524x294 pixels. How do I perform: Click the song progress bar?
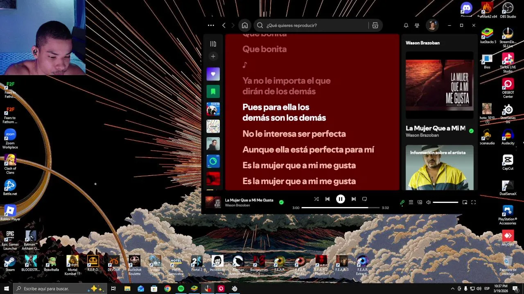tap(340, 208)
